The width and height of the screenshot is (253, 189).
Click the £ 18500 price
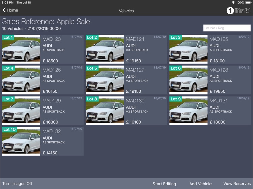[50, 61]
